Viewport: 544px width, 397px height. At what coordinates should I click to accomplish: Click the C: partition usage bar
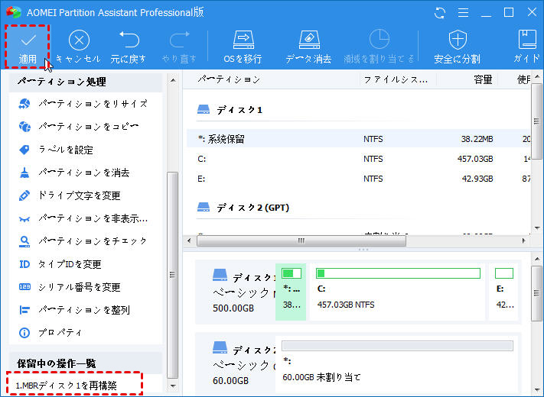click(398, 273)
